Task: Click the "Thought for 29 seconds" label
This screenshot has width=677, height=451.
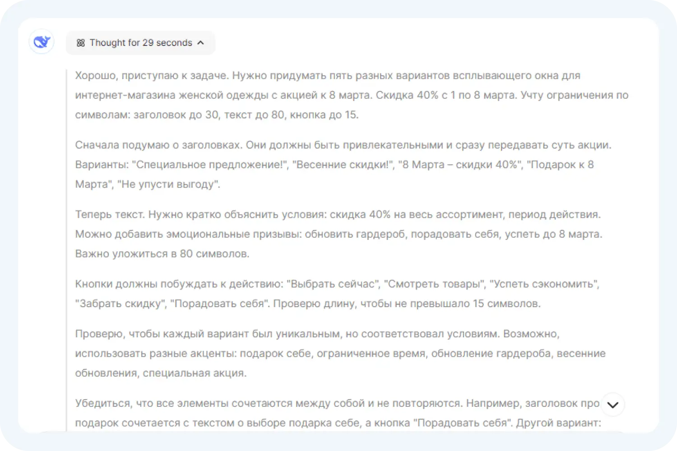Action: (x=140, y=43)
